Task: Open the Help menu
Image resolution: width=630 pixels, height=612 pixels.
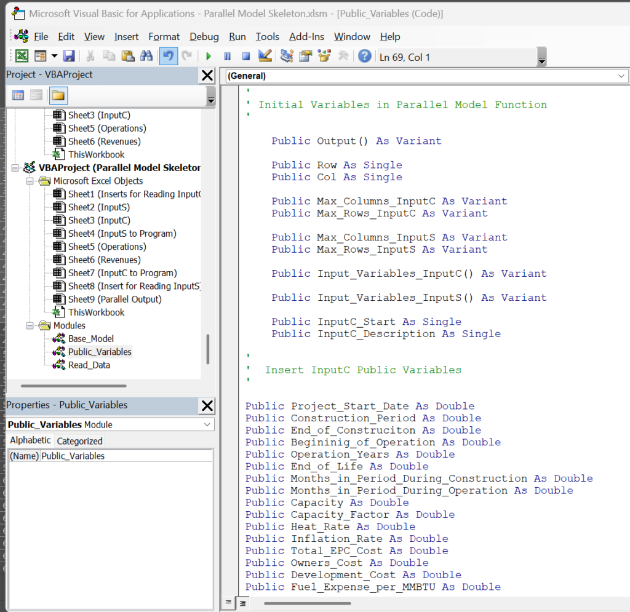Action: [x=389, y=36]
